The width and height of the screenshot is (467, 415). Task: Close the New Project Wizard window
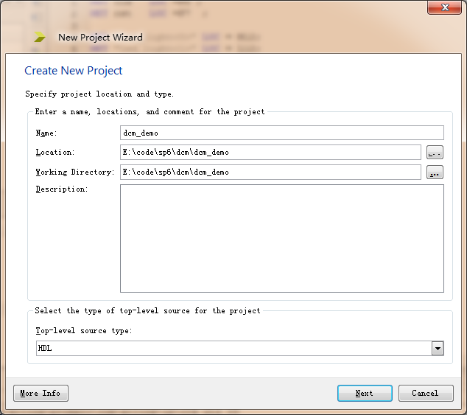(446, 7)
